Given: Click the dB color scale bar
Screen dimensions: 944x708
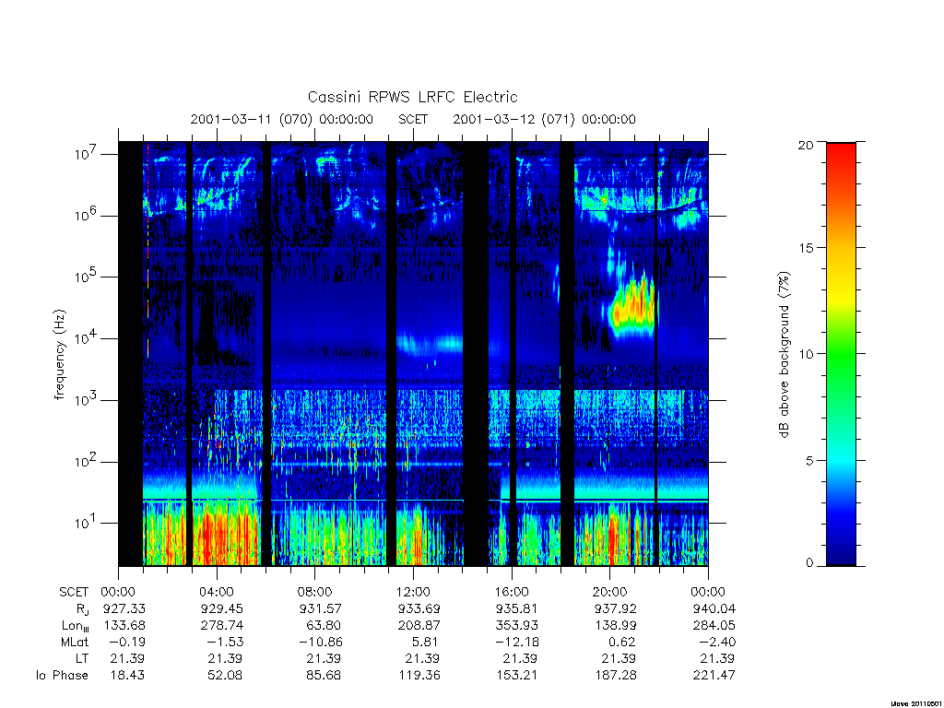Looking at the screenshot, I should 841,354.
